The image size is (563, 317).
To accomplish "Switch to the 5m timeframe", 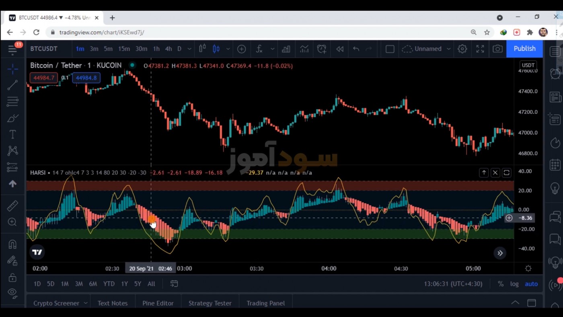I will click(108, 49).
